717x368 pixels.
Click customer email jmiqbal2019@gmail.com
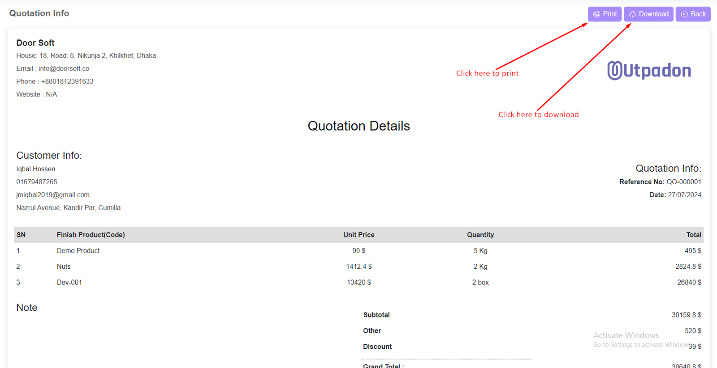click(53, 195)
